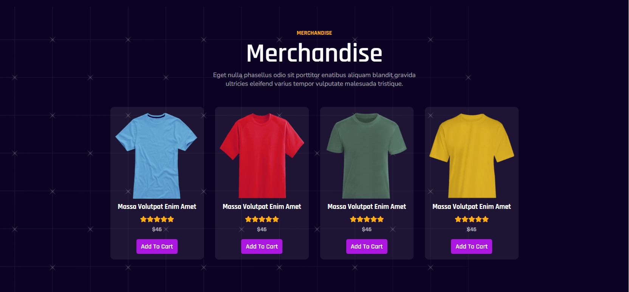
Task: Open title link under the yellow shirt
Action: tap(471, 207)
